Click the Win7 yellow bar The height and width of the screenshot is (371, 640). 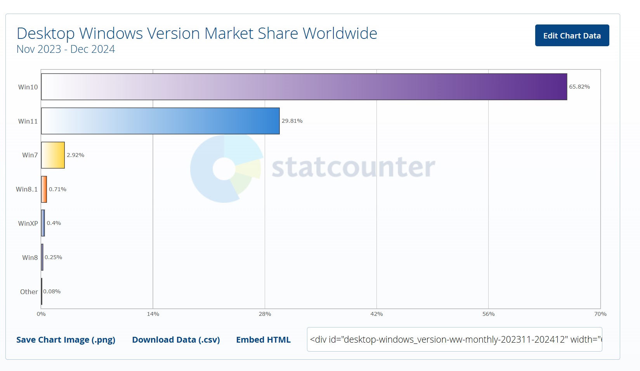click(52, 155)
